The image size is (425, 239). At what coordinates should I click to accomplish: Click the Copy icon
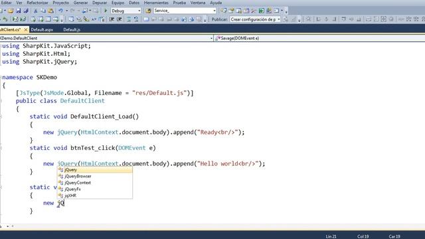pyautogui.click(x=43, y=11)
